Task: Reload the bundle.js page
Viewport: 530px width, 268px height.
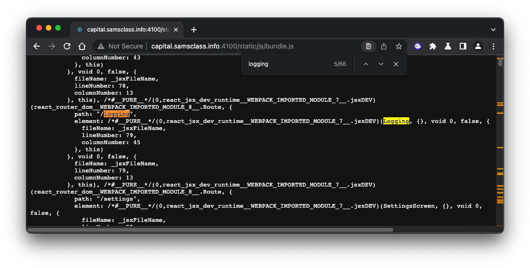Action: 67,46
